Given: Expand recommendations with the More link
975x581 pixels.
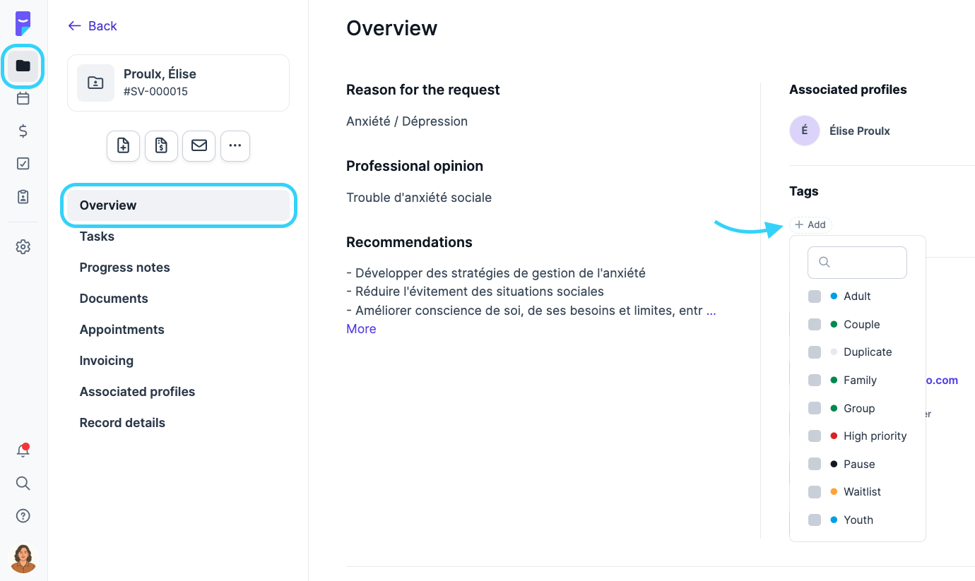Looking at the screenshot, I should [361, 329].
